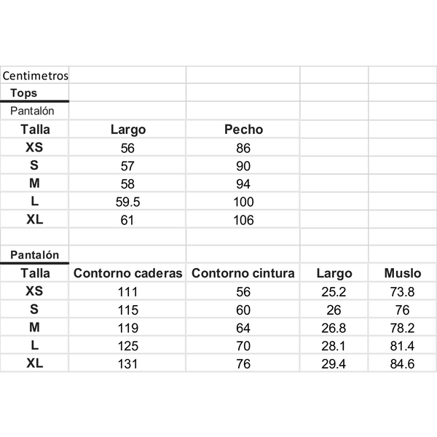Select the Largo header in the pants table
Viewport: 437px width, 437px height.
(334, 273)
